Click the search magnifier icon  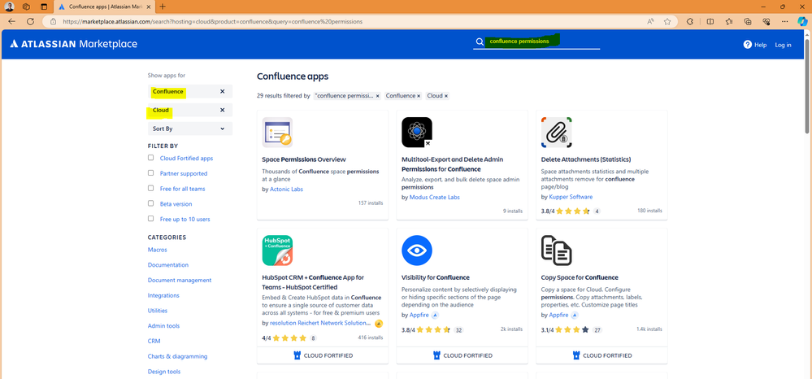(x=480, y=41)
